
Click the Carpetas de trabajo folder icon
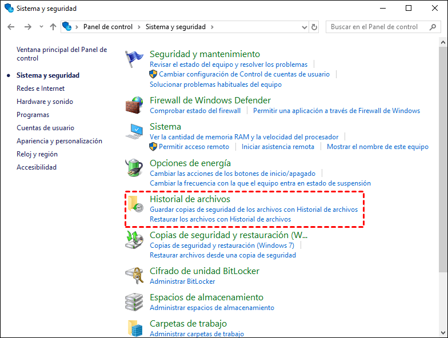[x=135, y=328]
